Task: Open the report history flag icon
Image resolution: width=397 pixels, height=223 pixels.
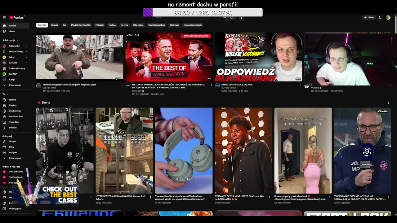Action: pyautogui.click(x=4, y=198)
